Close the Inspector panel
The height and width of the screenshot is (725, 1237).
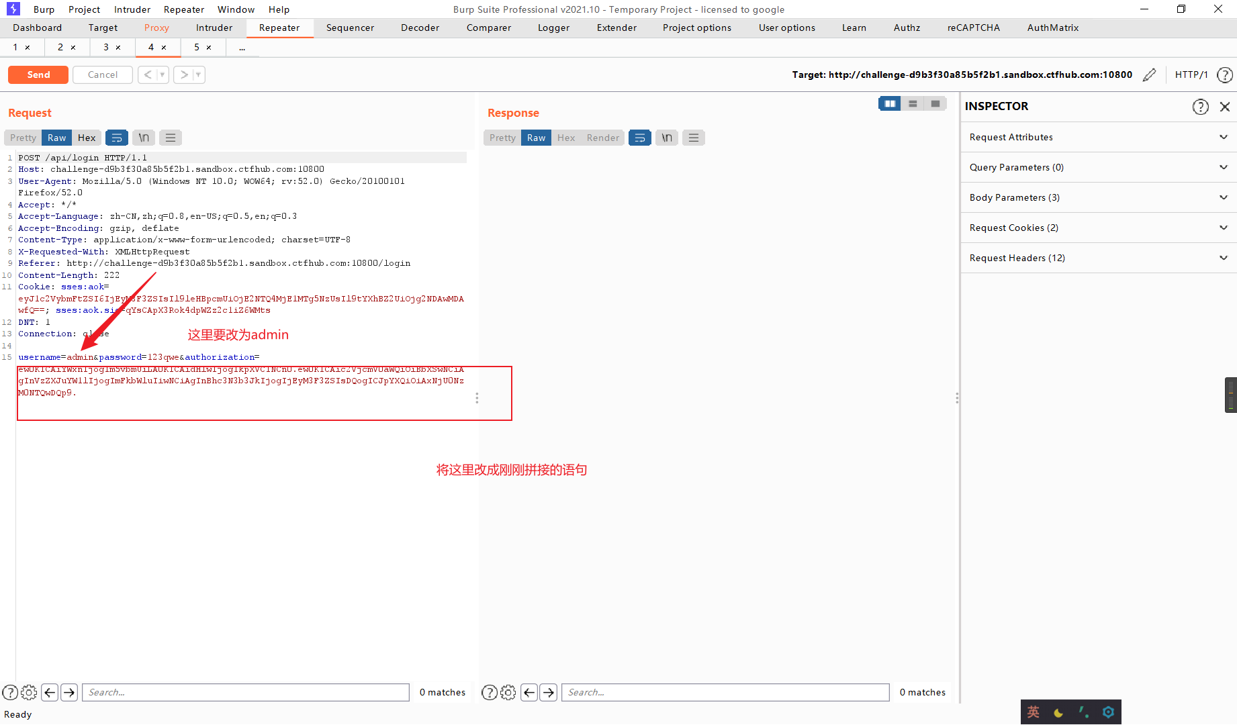point(1225,107)
